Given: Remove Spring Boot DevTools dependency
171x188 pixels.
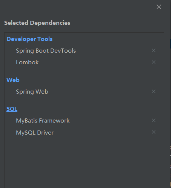Looking at the screenshot, I should (154, 50).
